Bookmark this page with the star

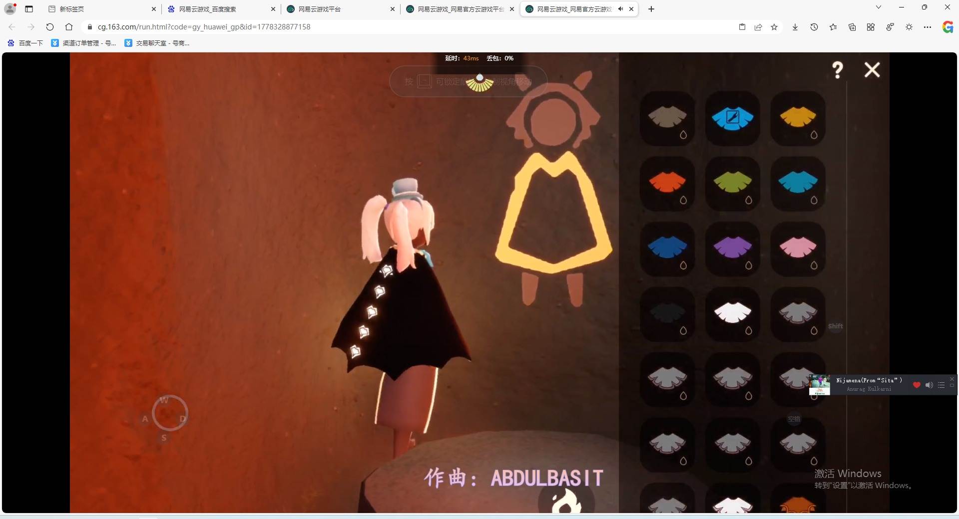(x=774, y=27)
